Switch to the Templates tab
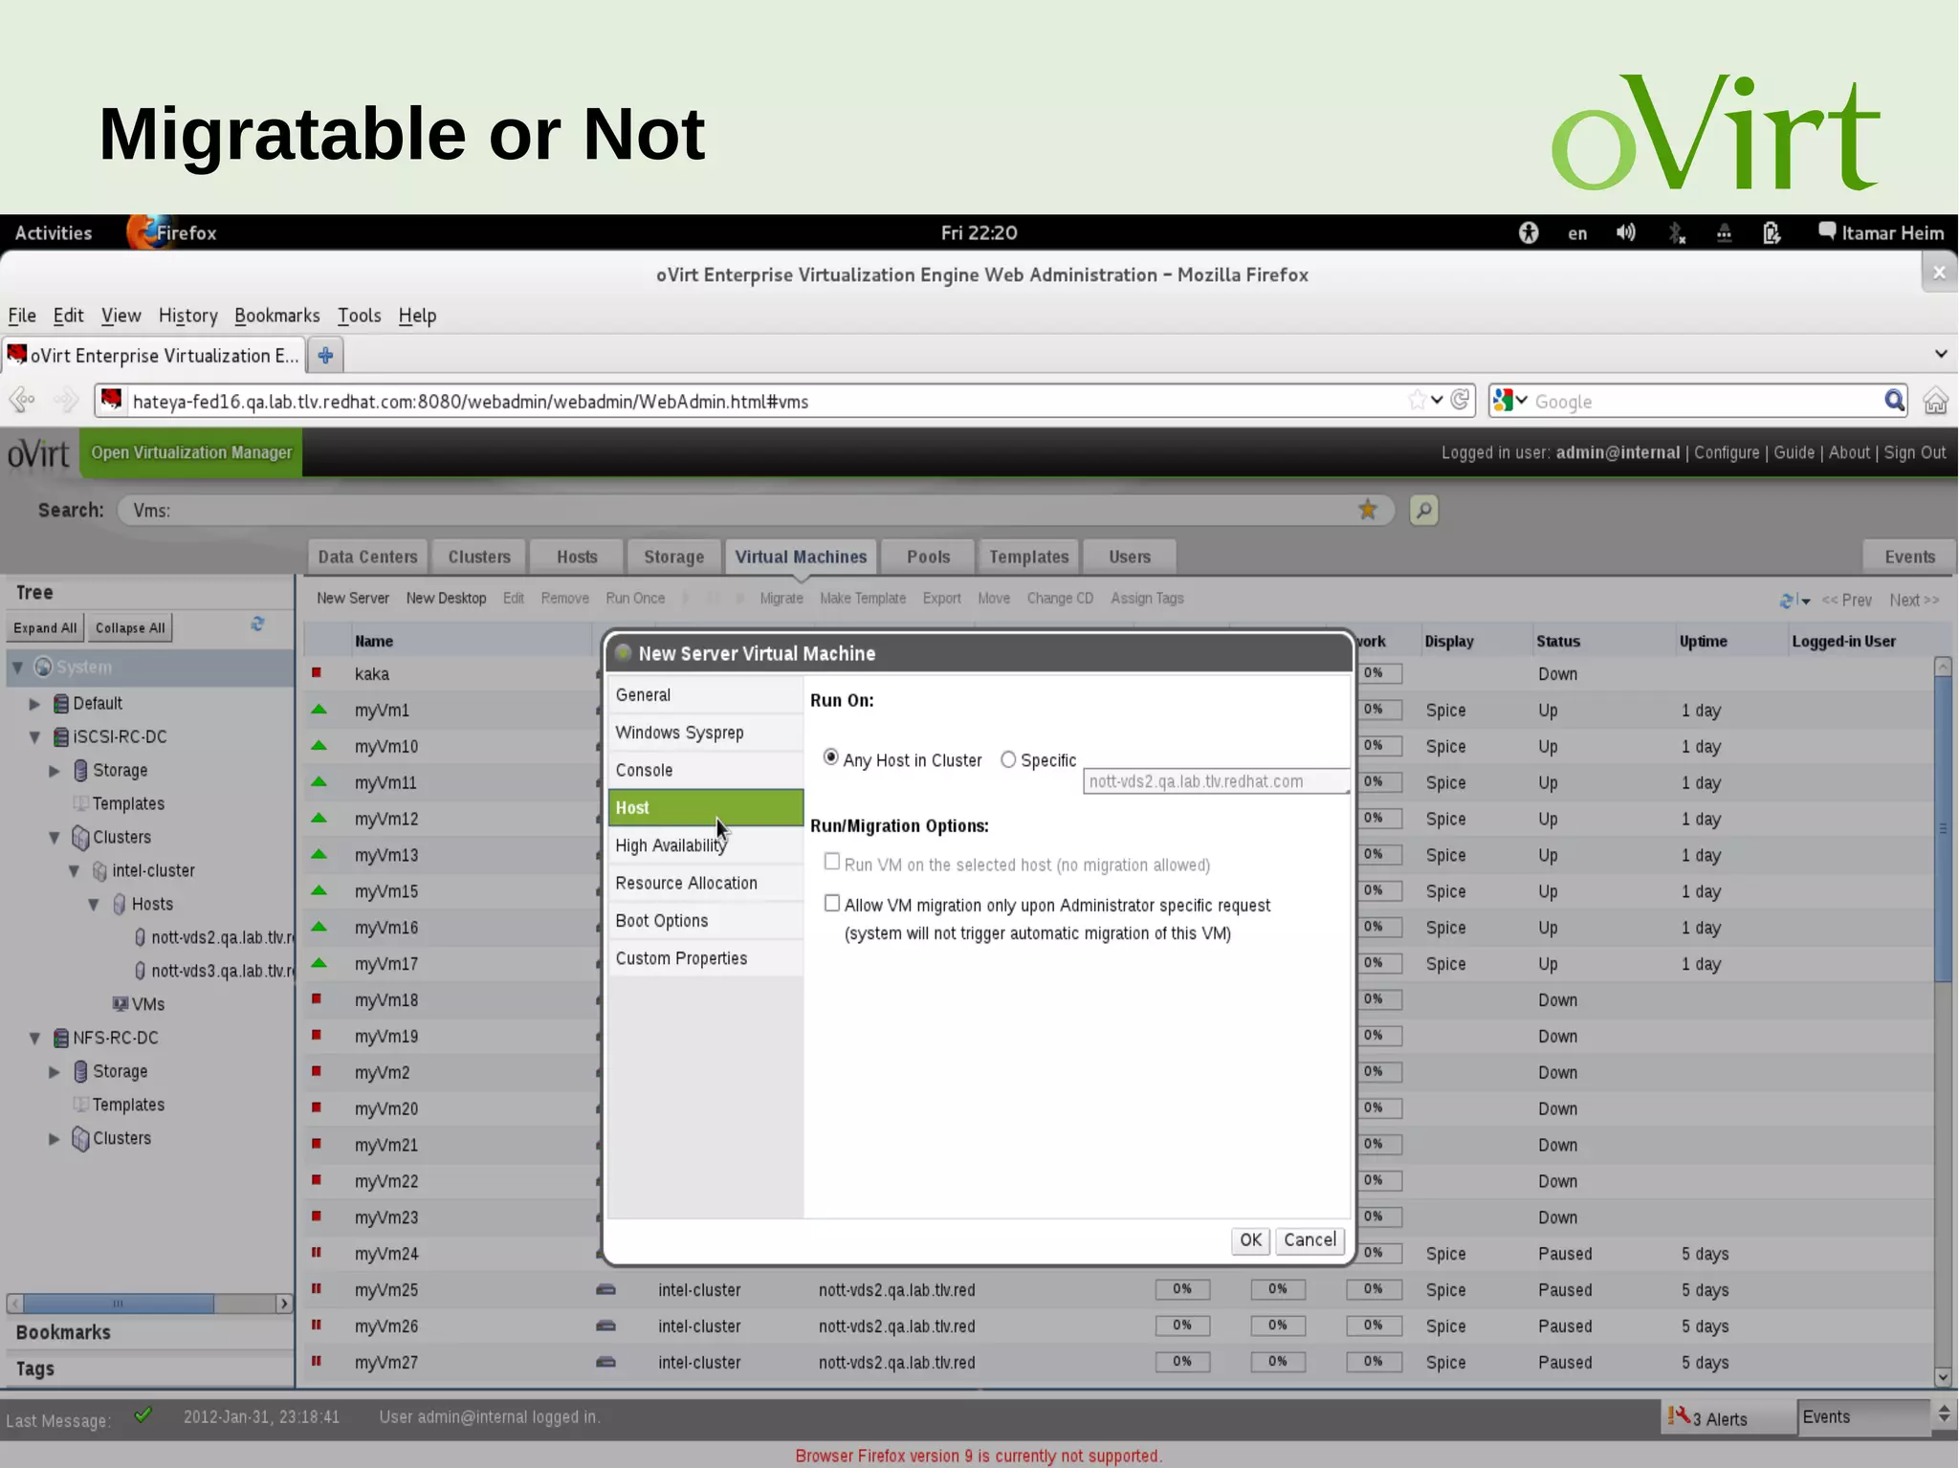The height and width of the screenshot is (1468, 1959). point(1028,557)
